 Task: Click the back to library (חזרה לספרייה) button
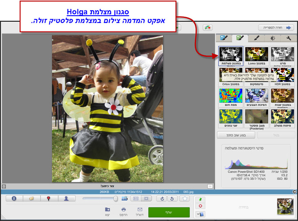pyautogui.click(x=276, y=28)
